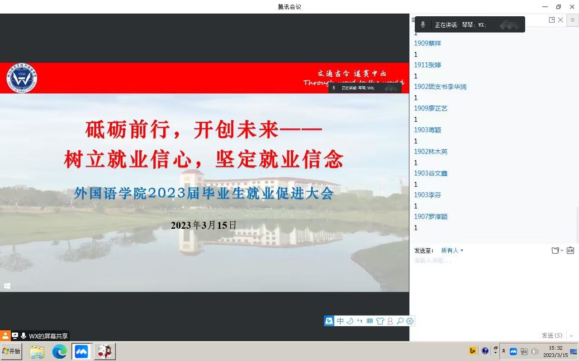579x361 pixels.
Task: Pop out the chat panel window
Action: coord(551,20)
